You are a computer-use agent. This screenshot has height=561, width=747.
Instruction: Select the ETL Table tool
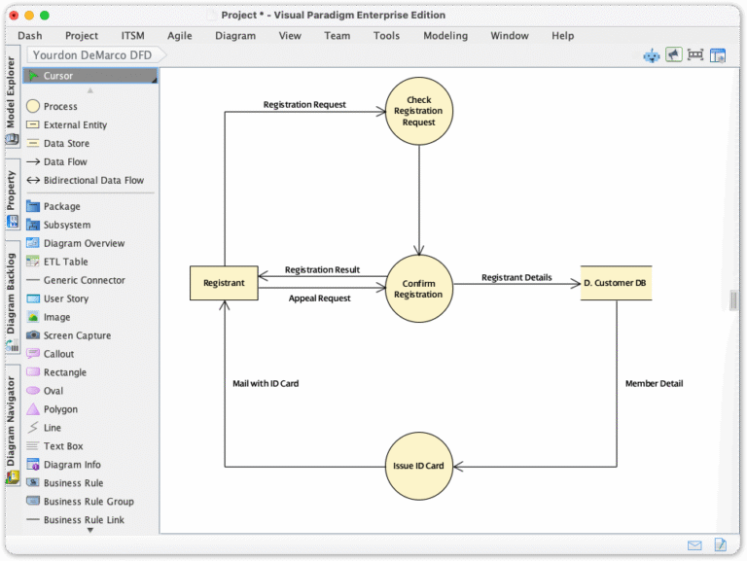click(90, 262)
